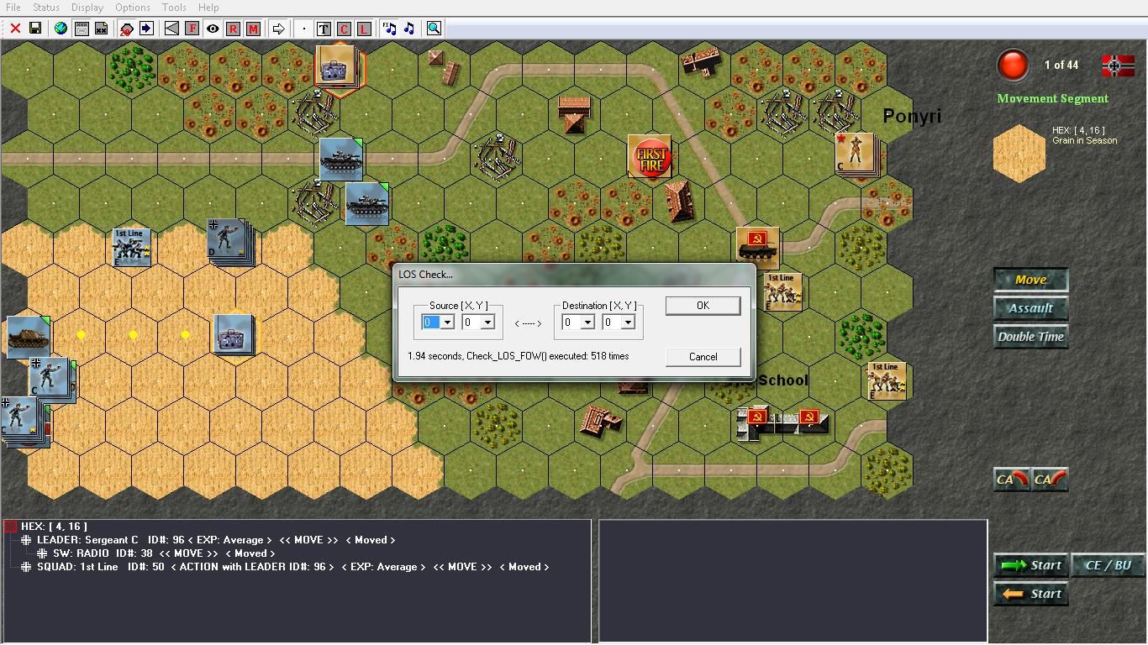Click the 1 of 44 counter text
1148x645 pixels.
click(1061, 65)
